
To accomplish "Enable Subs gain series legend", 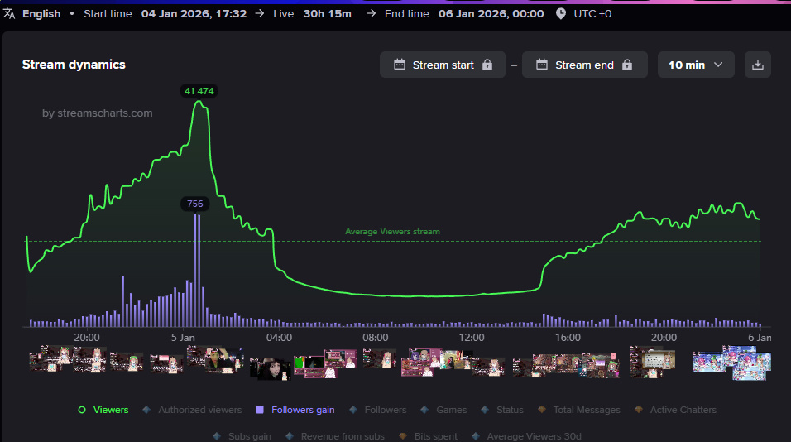I will pyautogui.click(x=242, y=436).
